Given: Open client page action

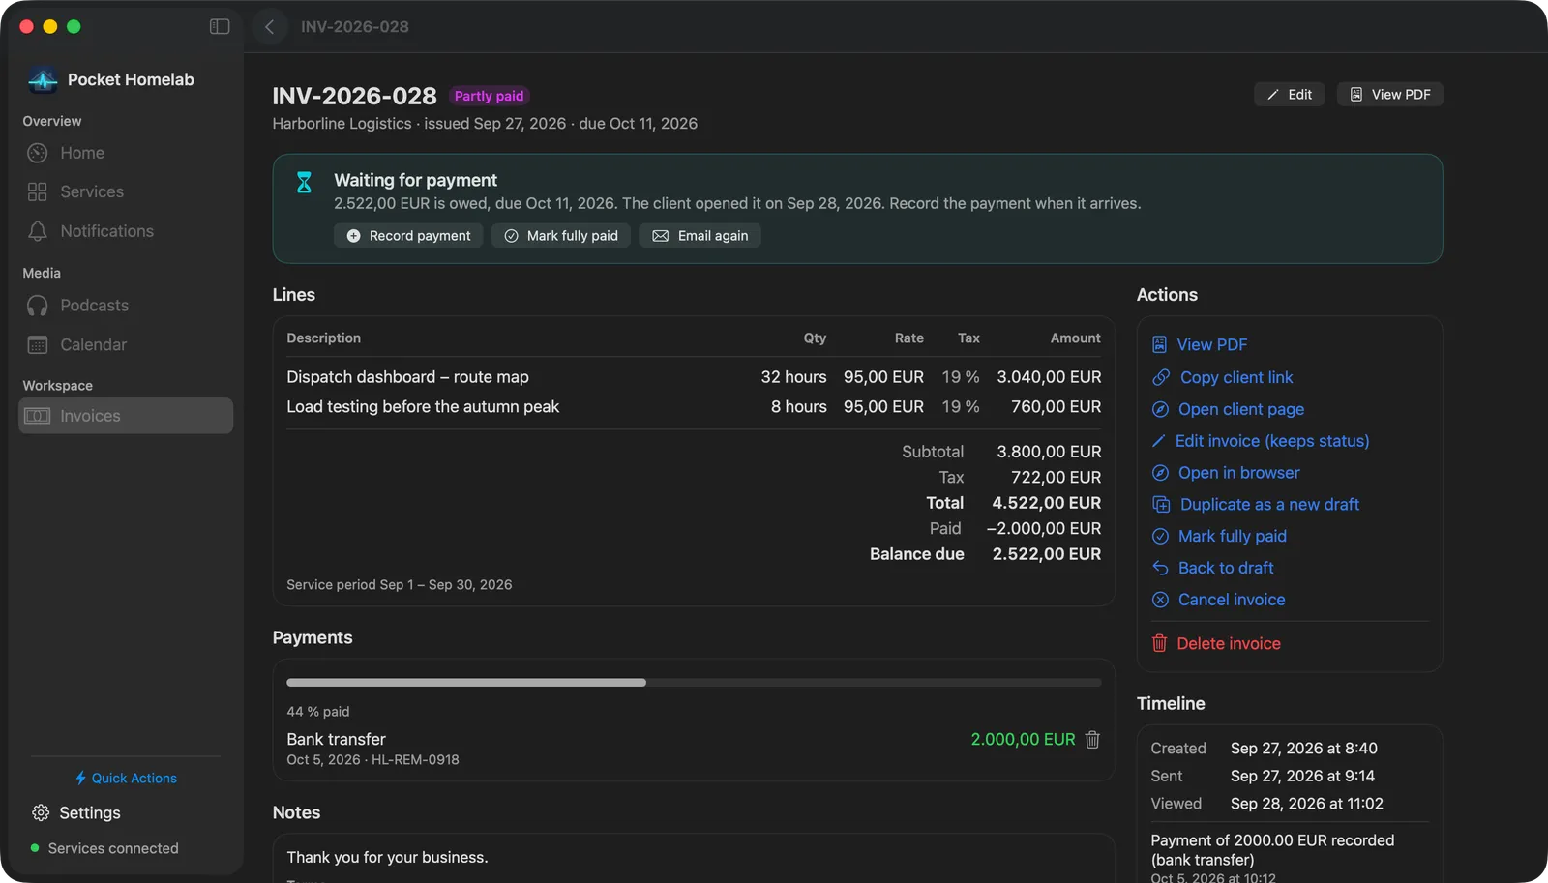Looking at the screenshot, I should point(1228,409).
